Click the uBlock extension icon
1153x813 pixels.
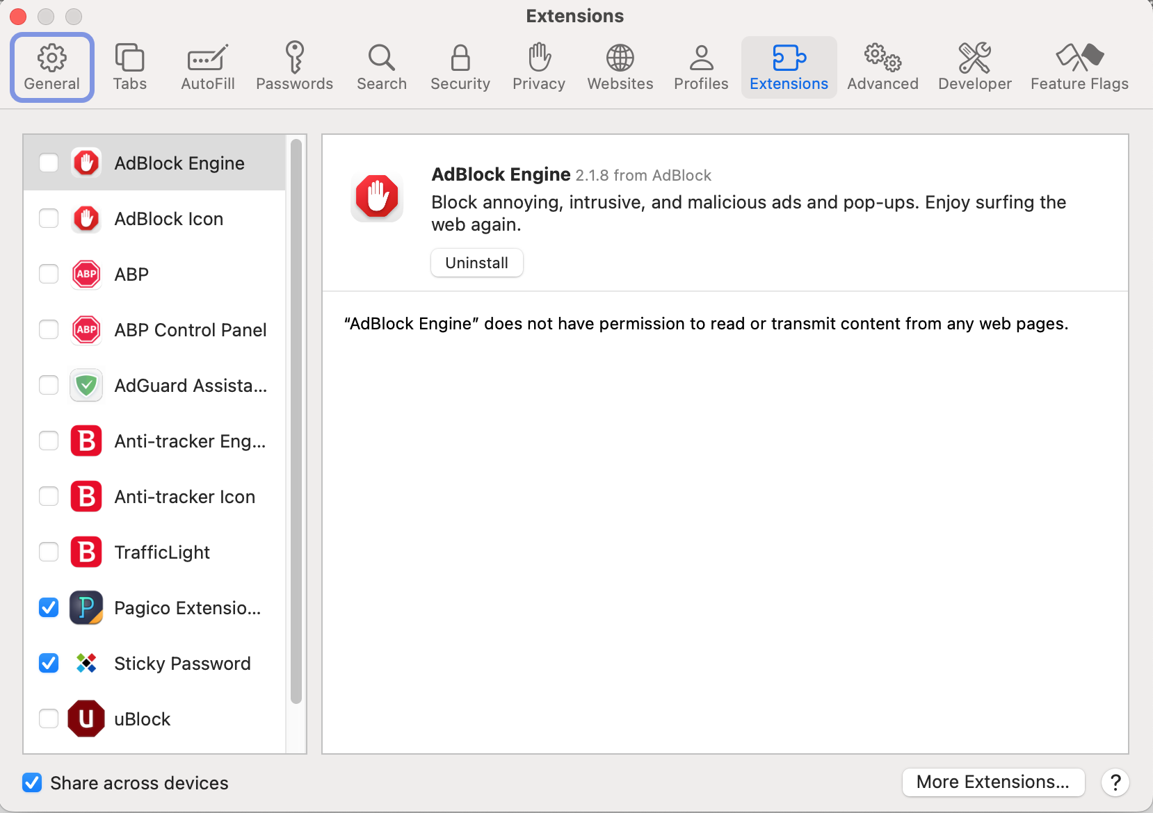(x=86, y=718)
